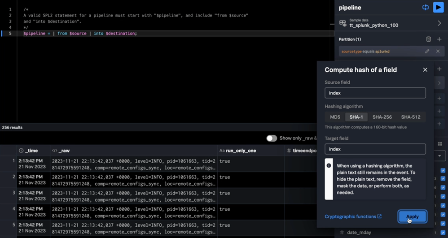Run the pipeline preview play button
This screenshot has height=238, width=448.
click(x=438, y=7)
